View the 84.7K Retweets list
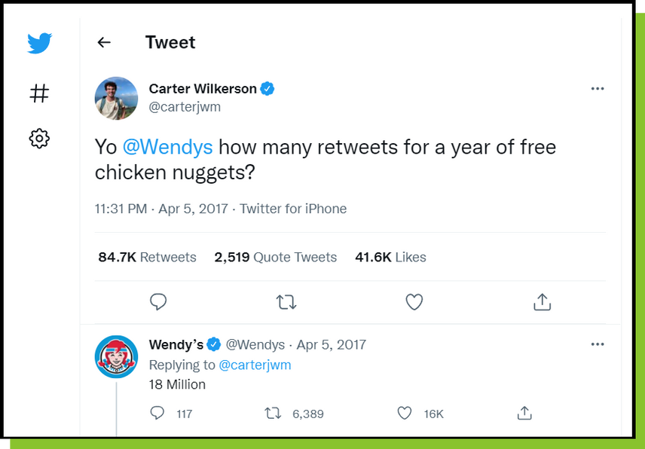This screenshot has height=449, width=645. tap(146, 257)
